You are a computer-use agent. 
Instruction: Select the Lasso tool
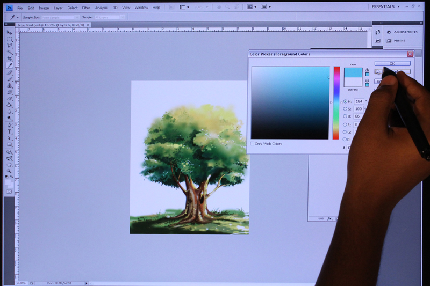10,46
